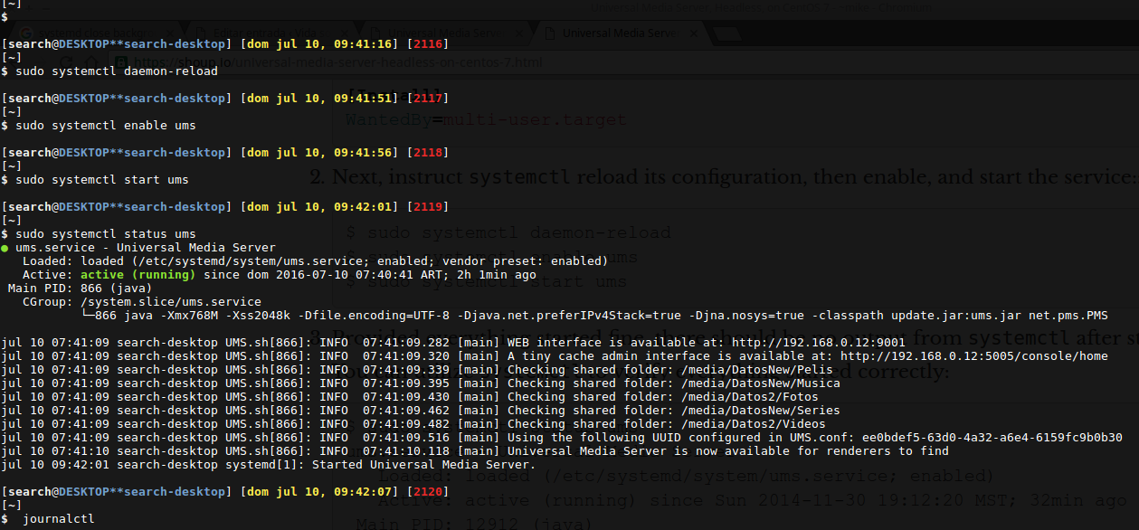Image resolution: width=1139 pixels, height=530 pixels.
Task: Click the red prompt number 2119
Action: (x=428, y=206)
